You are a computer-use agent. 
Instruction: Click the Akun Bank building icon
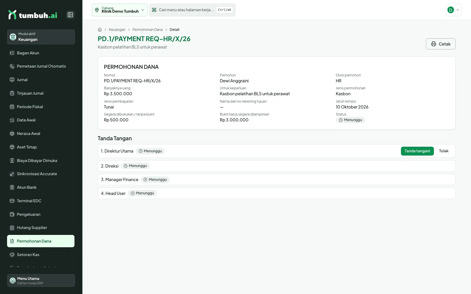12,187
